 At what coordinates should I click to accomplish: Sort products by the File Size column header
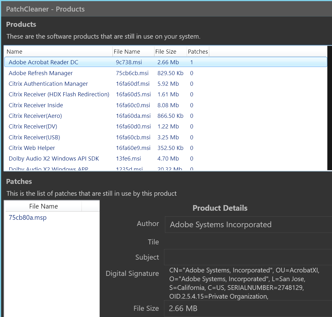point(171,51)
